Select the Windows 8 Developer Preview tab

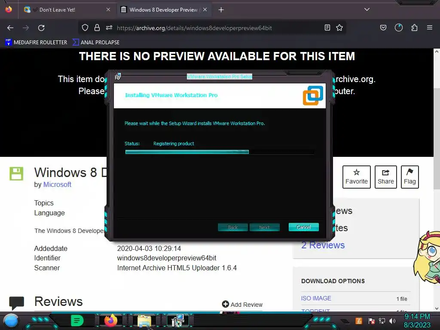point(164,10)
